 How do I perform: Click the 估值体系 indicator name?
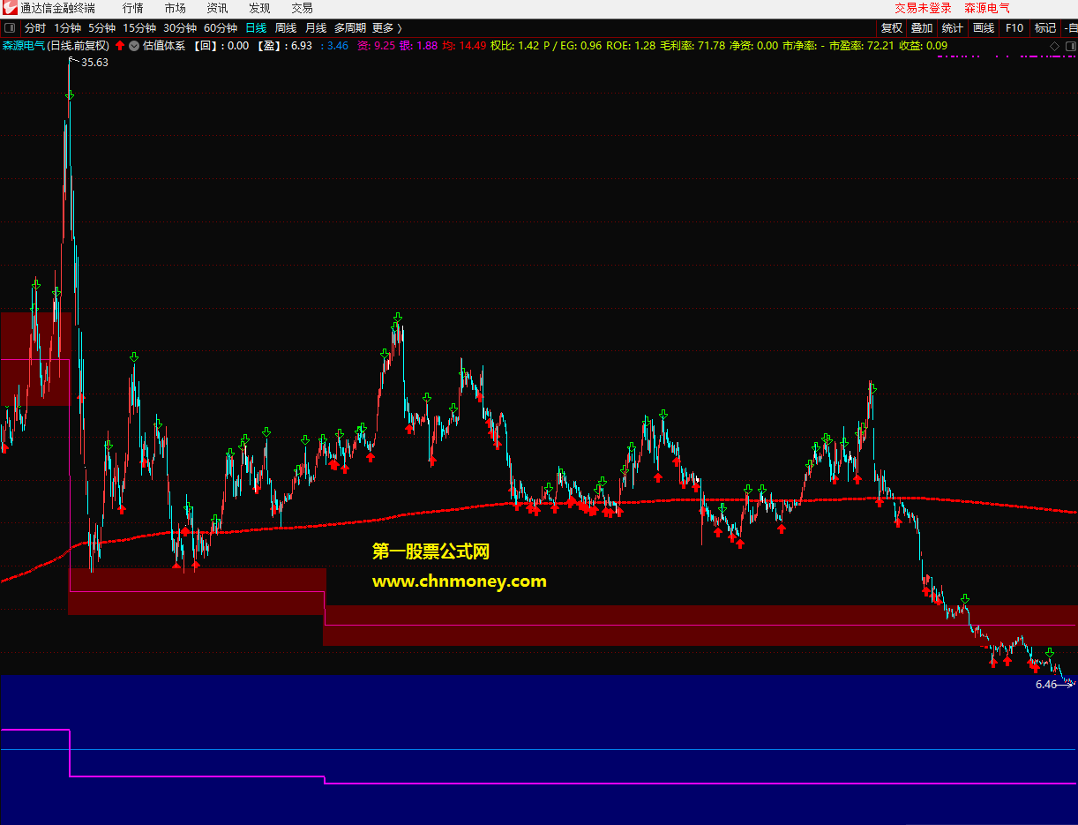click(x=164, y=45)
